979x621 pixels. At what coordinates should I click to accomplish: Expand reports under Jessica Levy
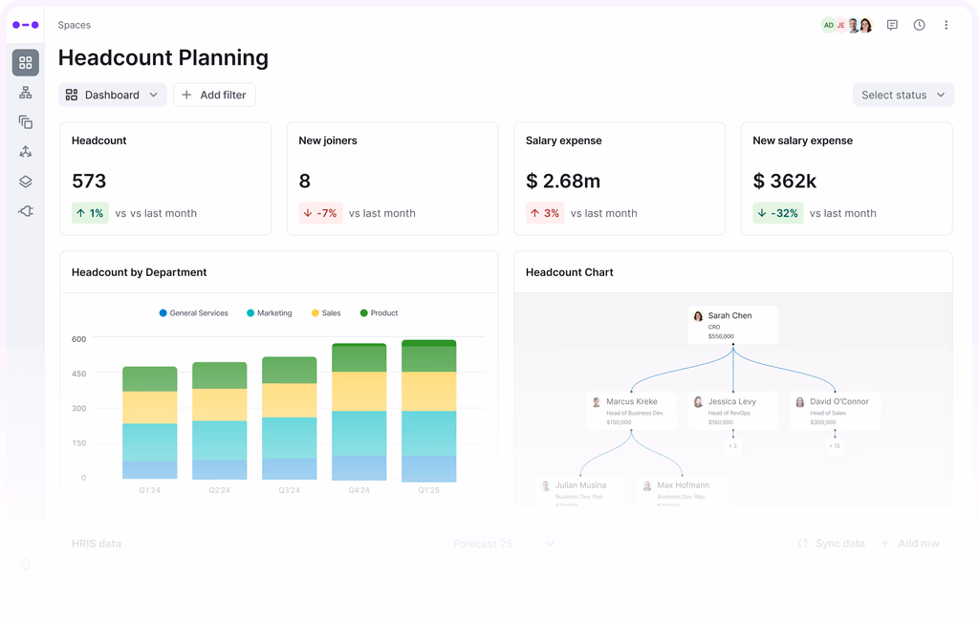tap(733, 445)
